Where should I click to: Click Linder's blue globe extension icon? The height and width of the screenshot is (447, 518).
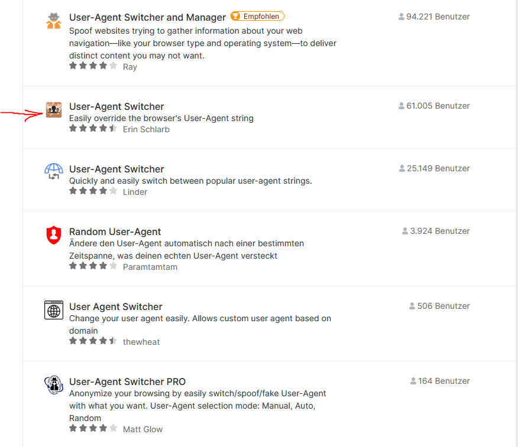pyautogui.click(x=54, y=172)
